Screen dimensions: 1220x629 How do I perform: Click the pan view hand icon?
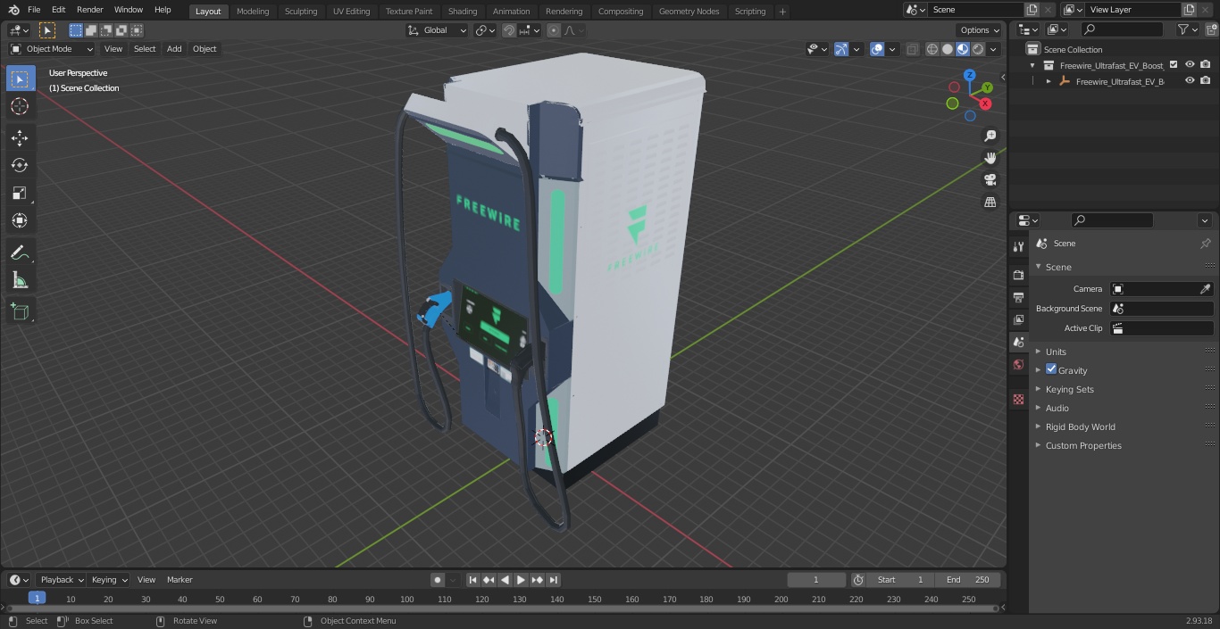(990, 158)
